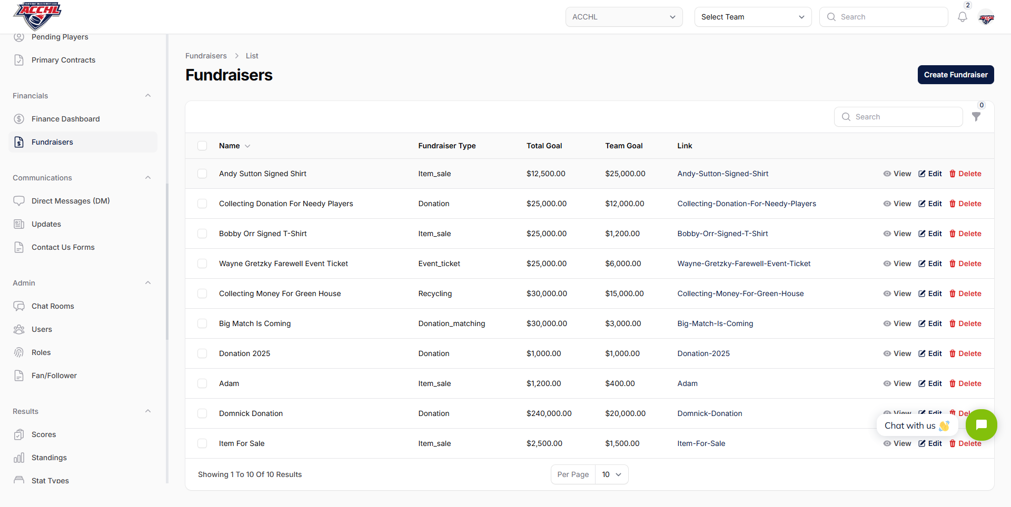The width and height of the screenshot is (1011, 507).
Task: Open the ACCHL league dropdown
Action: pyautogui.click(x=623, y=17)
